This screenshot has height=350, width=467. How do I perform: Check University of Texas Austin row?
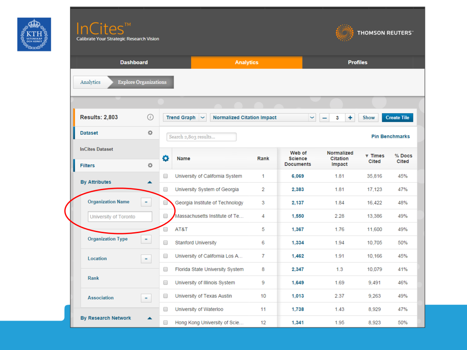[x=165, y=296]
